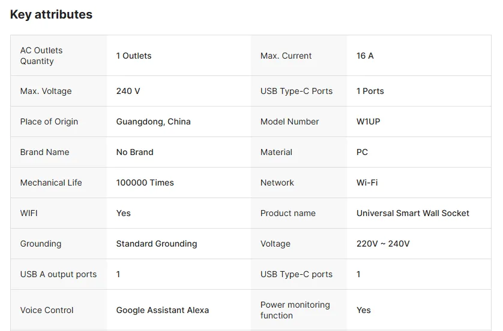The height and width of the screenshot is (331, 503).
Task: Click the Brand Name label
Action: [44, 152]
